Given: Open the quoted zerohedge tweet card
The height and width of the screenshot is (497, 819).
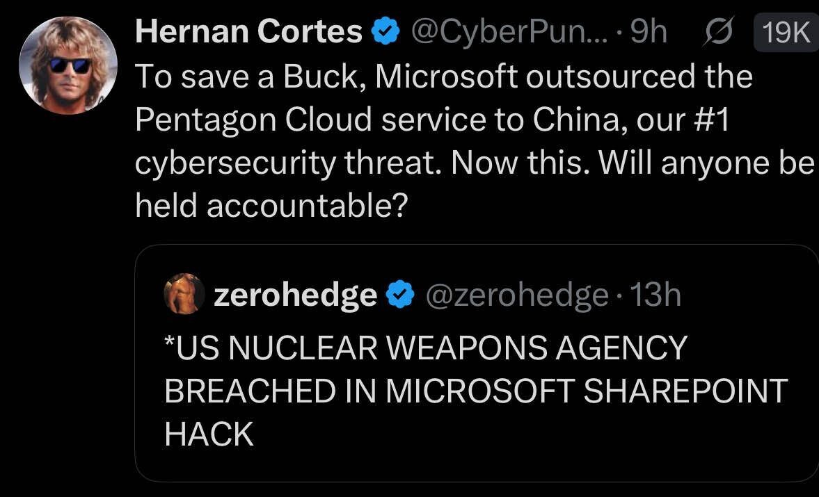Looking at the screenshot, I should click(477, 363).
